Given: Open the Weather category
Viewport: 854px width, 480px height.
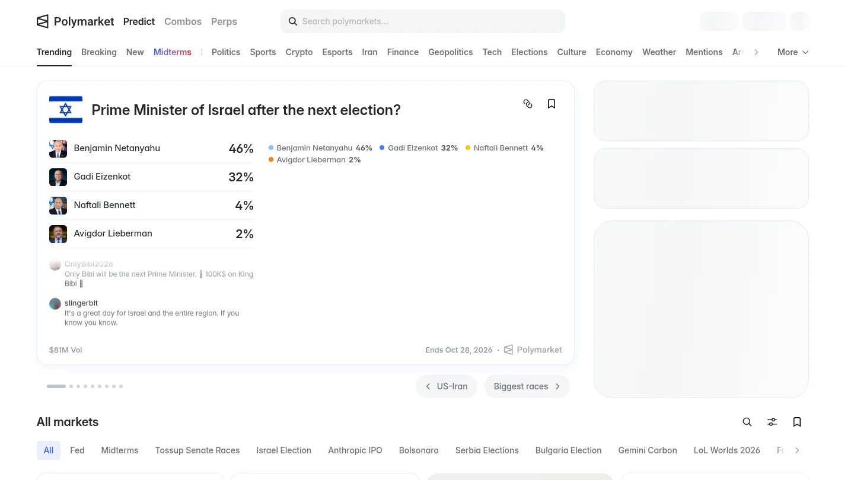Looking at the screenshot, I should click(x=659, y=52).
